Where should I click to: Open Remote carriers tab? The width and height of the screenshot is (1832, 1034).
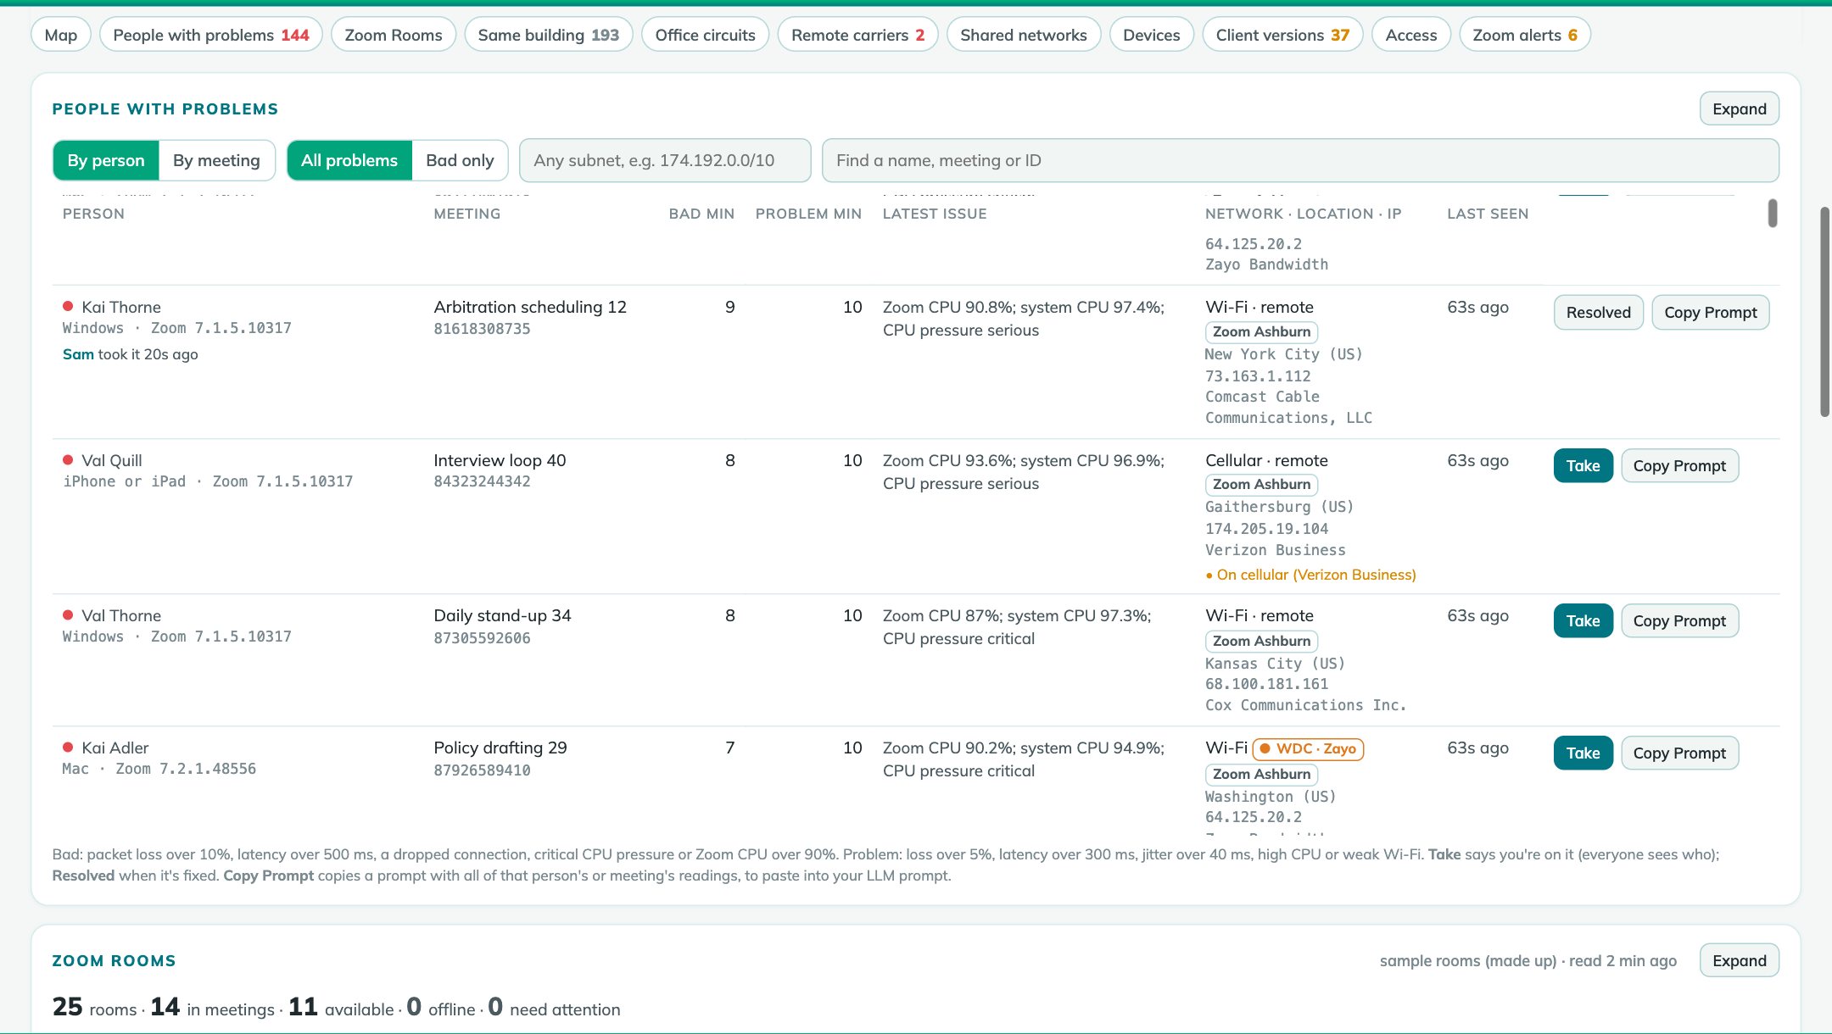tap(857, 35)
